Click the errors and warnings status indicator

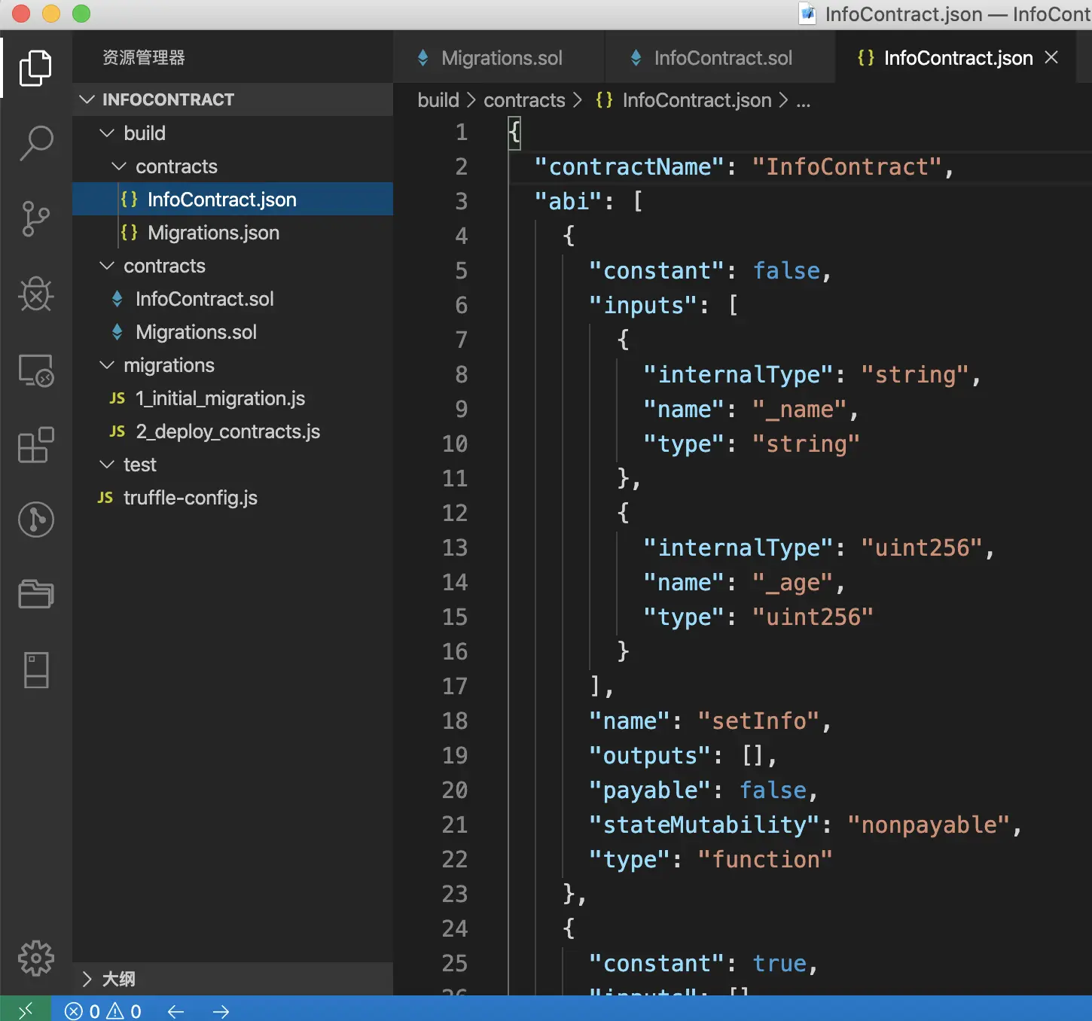coord(103,1010)
